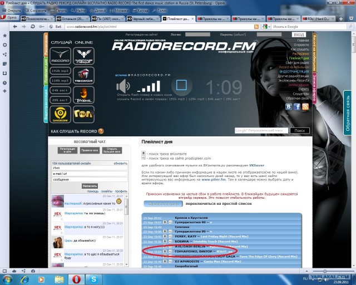Click the orange question mark help icon
This screenshot has width=356, height=285.
pyautogui.click(x=101, y=131)
